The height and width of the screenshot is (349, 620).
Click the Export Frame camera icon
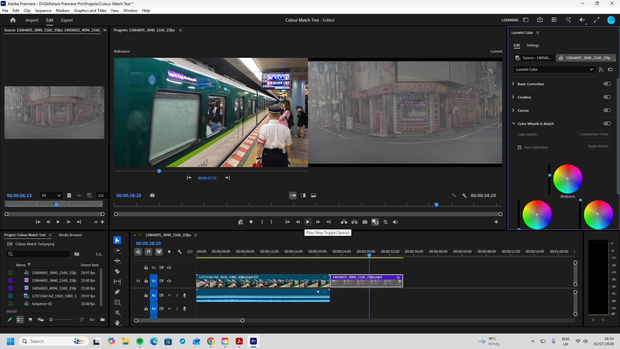point(365,222)
